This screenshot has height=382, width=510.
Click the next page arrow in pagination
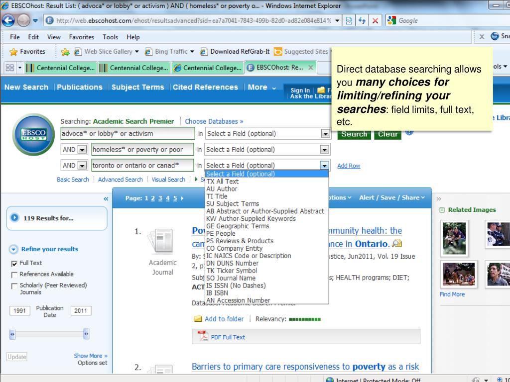(x=182, y=198)
